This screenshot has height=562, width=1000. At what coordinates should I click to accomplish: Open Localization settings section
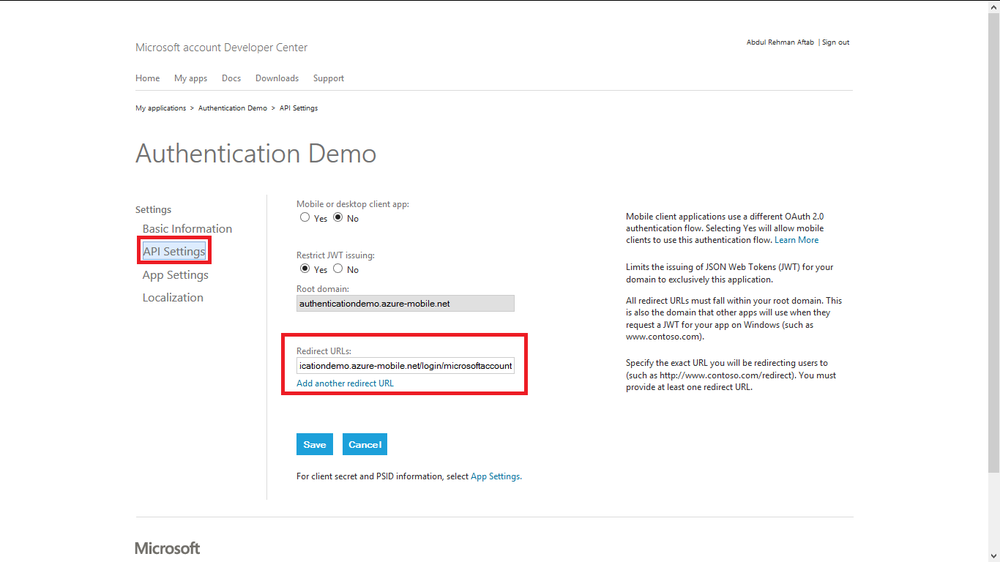(173, 298)
